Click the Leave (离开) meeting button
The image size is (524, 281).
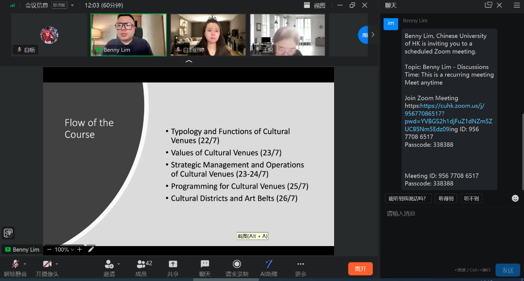click(x=360, y=269)
